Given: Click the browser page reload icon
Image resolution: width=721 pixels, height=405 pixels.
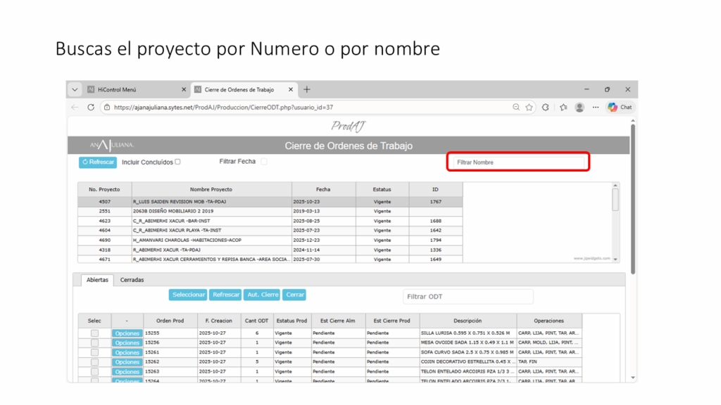Looking at the screenshot, I should click(91, 108).
